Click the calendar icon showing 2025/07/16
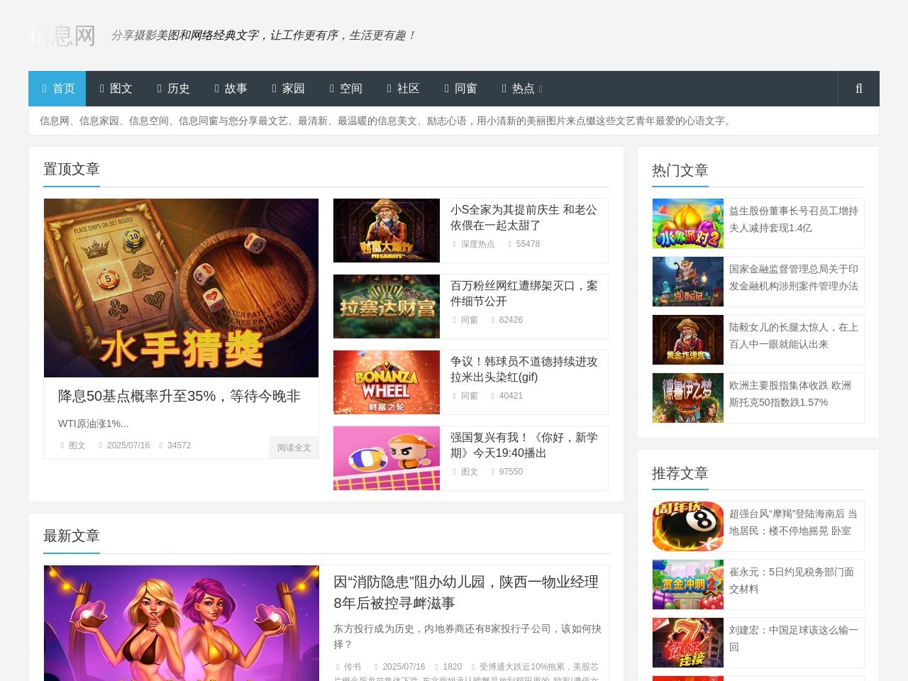 (x=101, y=445)
